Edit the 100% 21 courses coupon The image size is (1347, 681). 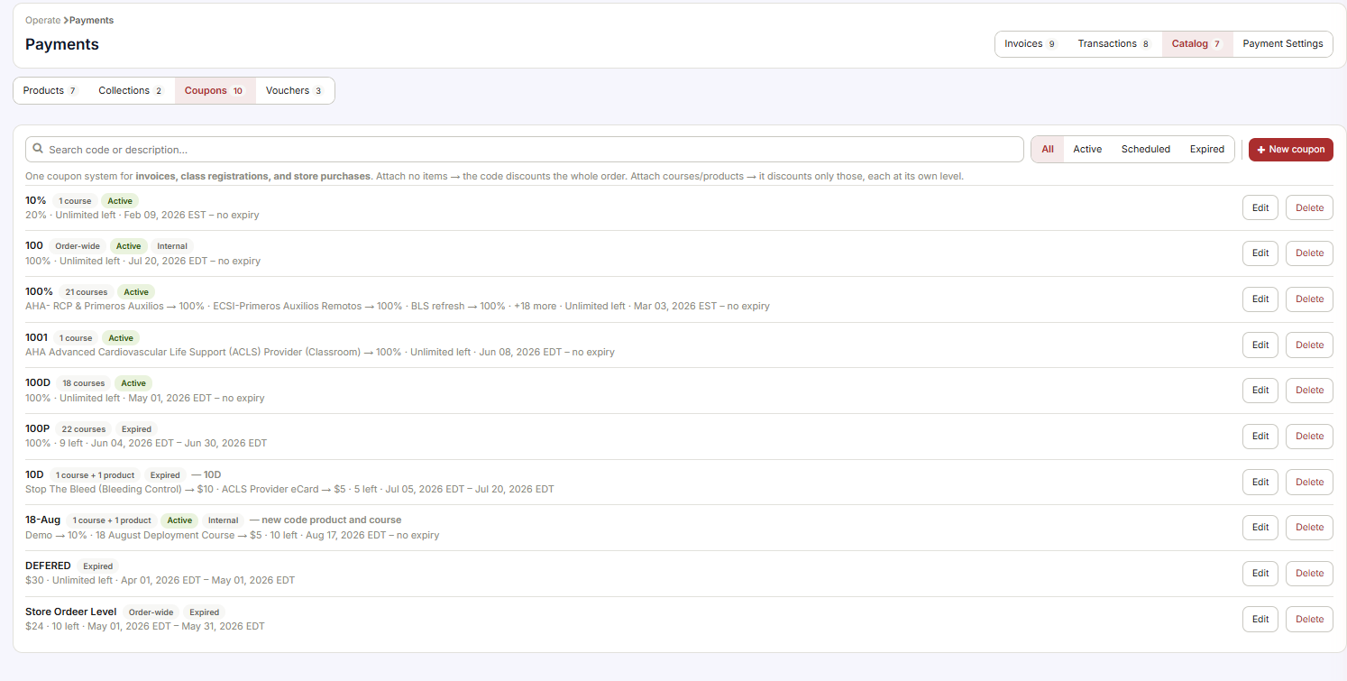tap(1260, 299)
